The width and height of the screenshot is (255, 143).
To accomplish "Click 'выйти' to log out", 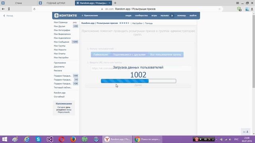I will click(x=193, y=15).
